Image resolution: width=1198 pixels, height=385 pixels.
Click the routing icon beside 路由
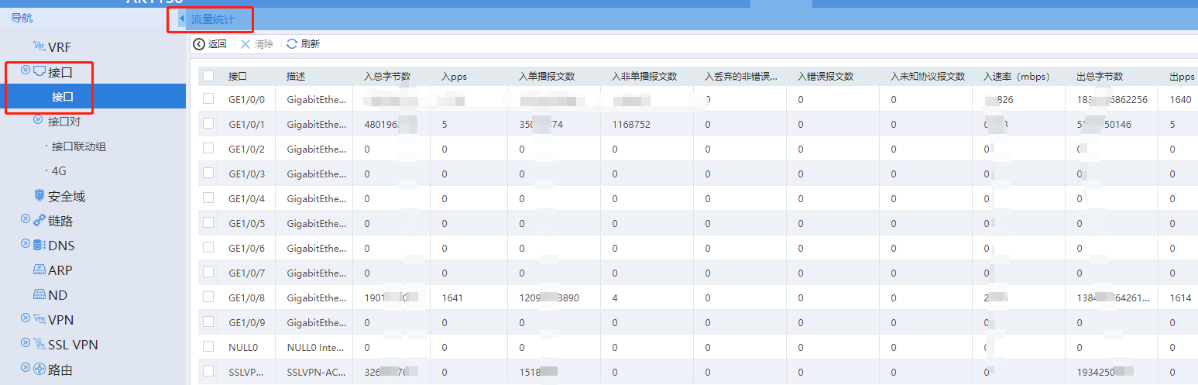(x=39, y=370)
